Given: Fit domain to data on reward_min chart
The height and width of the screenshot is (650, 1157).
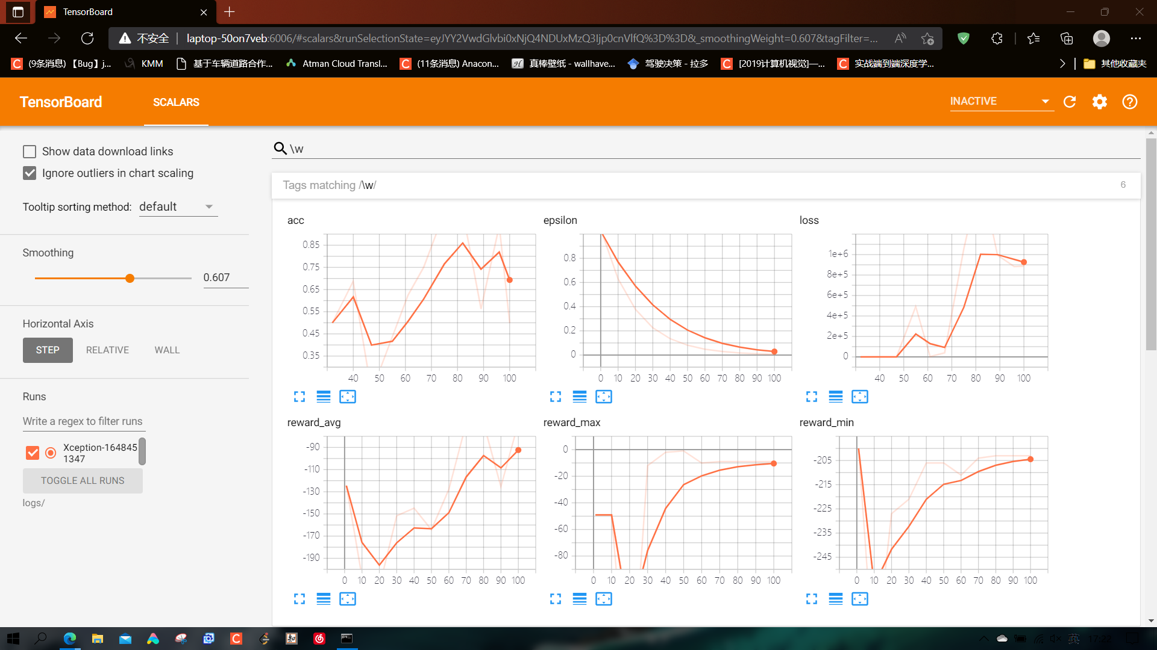Looking at the screenshot, I should coord(860,599).
